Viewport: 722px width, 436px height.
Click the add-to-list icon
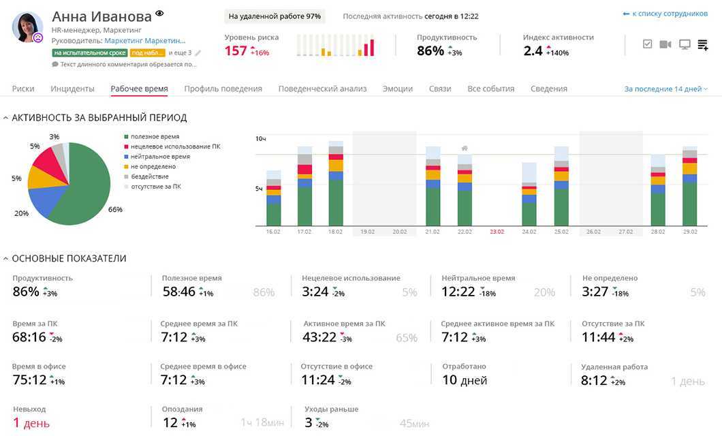pyautogui.click(x=703, y=45)
